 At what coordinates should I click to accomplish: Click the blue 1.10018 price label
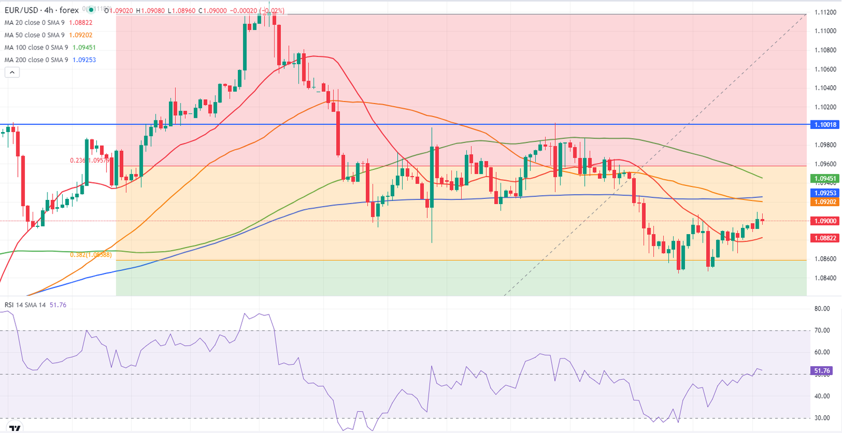click(x=825, y=125)
